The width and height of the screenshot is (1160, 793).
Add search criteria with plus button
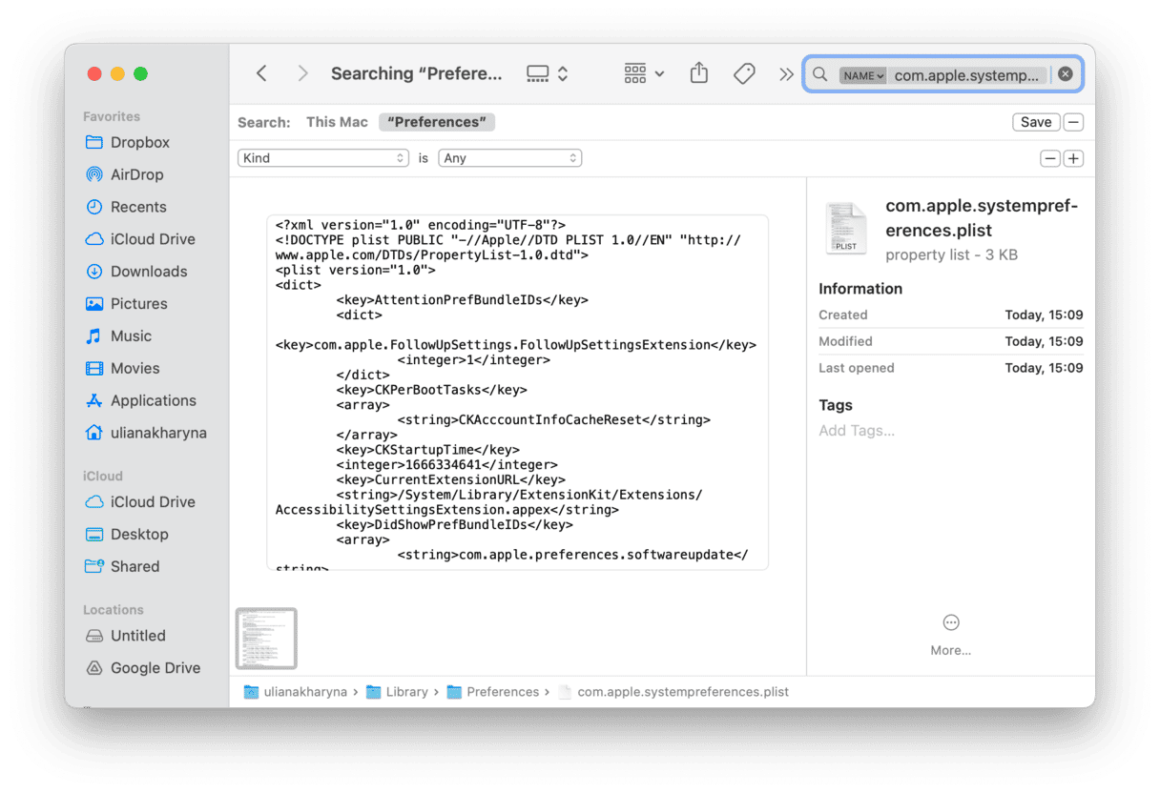1073,158
